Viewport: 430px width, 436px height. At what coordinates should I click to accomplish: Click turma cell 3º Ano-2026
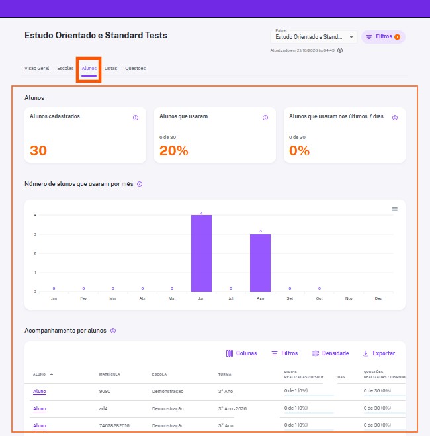(232, 408)
